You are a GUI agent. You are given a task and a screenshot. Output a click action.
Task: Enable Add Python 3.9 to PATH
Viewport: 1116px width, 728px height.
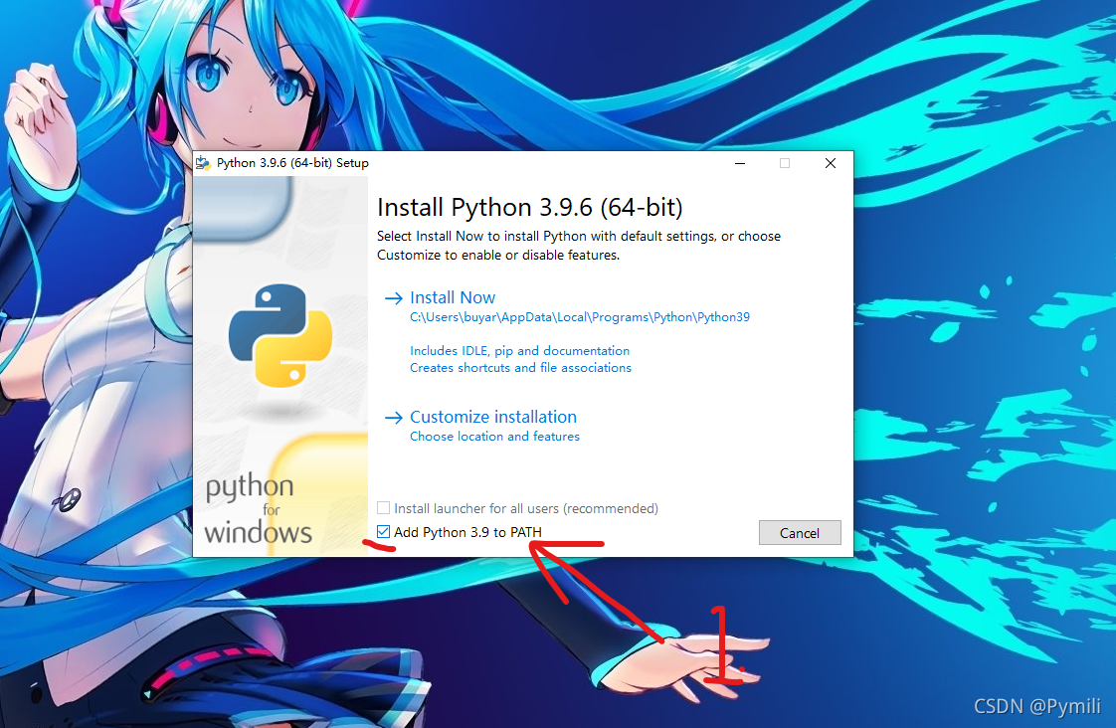383,531
